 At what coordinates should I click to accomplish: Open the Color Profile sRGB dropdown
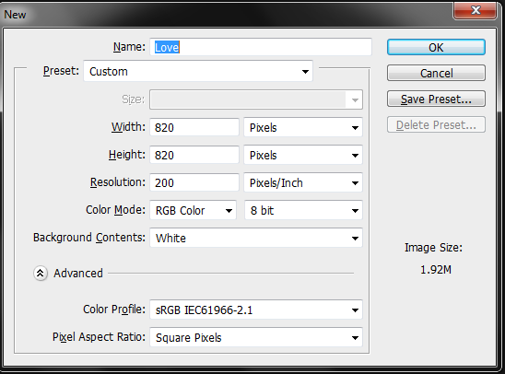click(x=256, y=310)
